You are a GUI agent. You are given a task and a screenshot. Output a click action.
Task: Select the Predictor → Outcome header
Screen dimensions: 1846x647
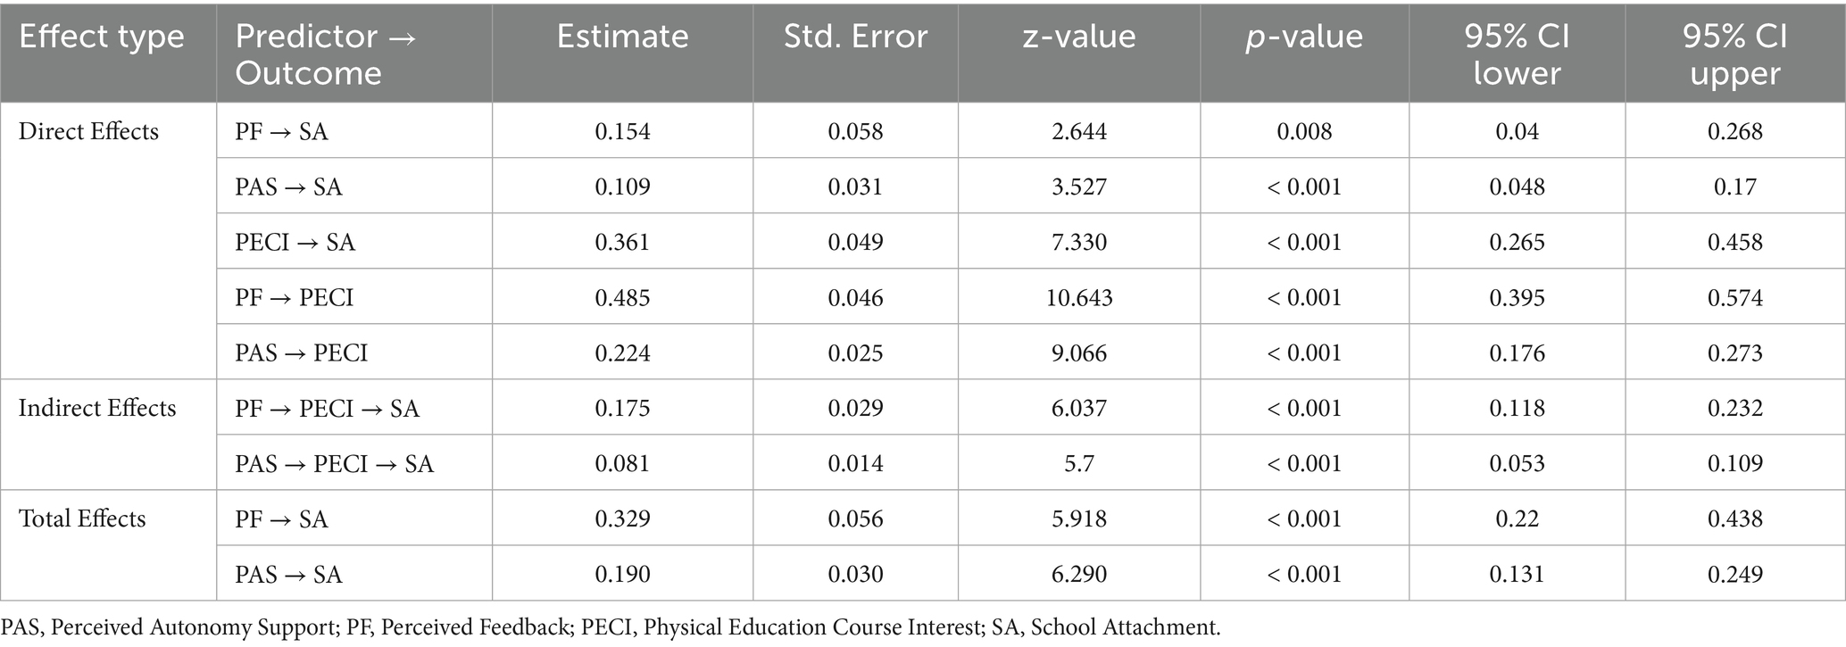pos(326,54)
